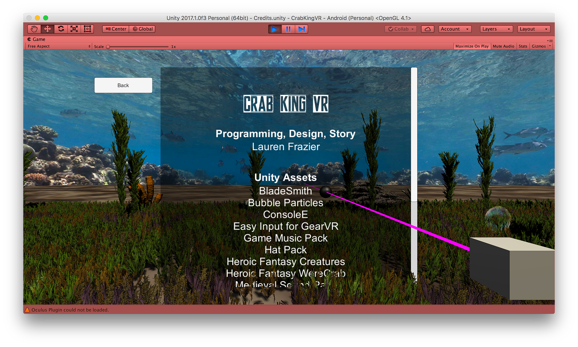Click the Unity window title text
This screenshot has height=347, width=578.
click(x=289, y=18)
